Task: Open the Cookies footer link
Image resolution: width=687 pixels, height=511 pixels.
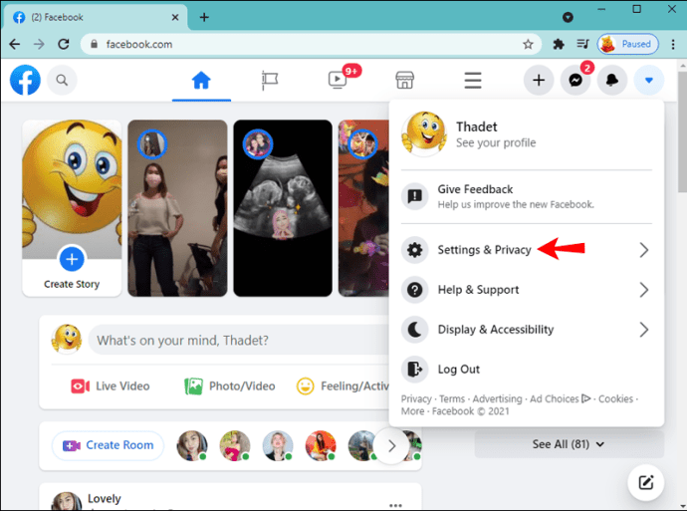Action: (615, 398)
